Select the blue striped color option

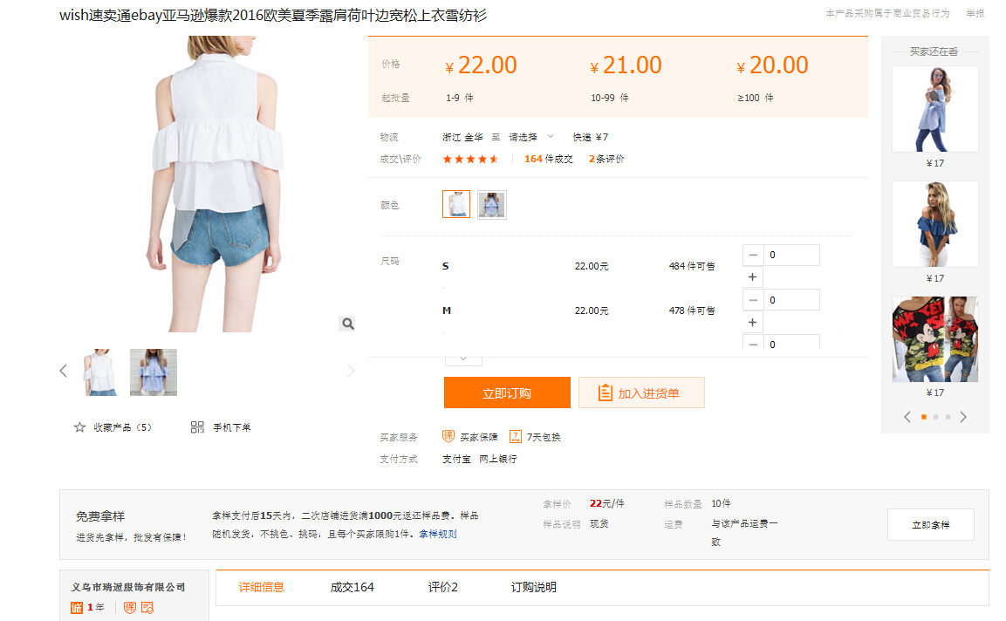coord(492,204)
